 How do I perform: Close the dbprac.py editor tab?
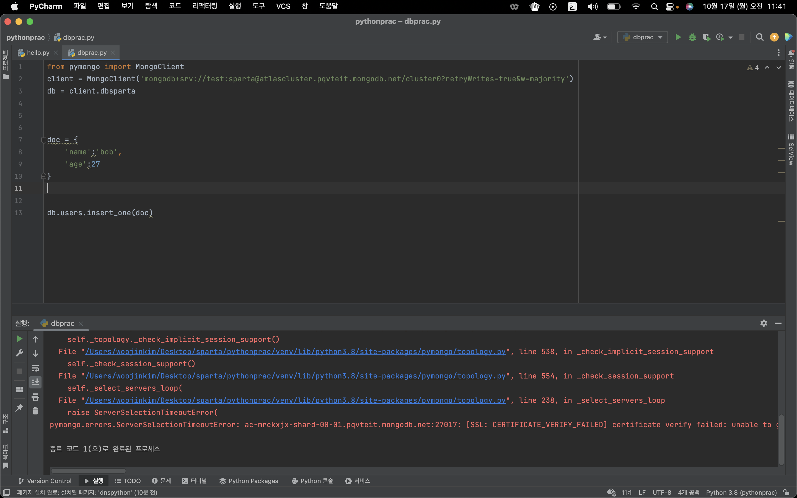click(113, 53)
